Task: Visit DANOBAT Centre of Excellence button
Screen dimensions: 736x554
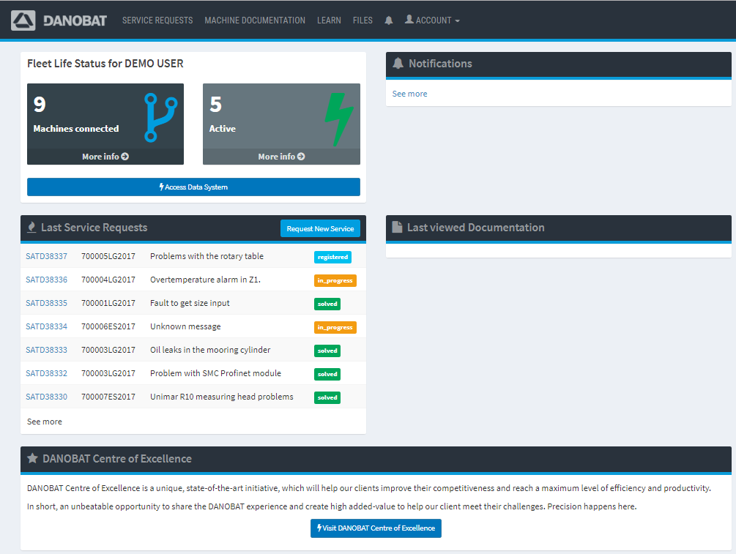Action: [376, 528]
